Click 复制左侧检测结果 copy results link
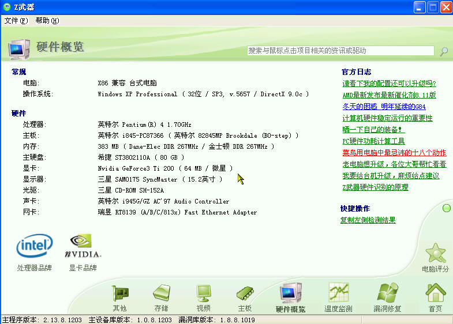This screenshot has height=324, width=453. 368,220
